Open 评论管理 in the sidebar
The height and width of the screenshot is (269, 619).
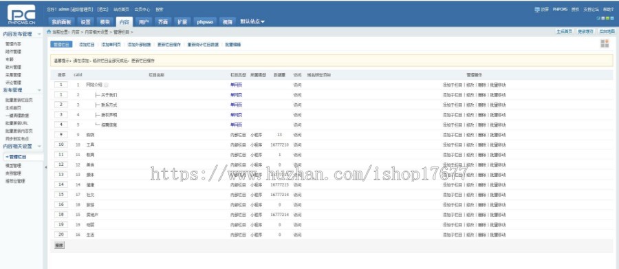(x=14, y=83)
